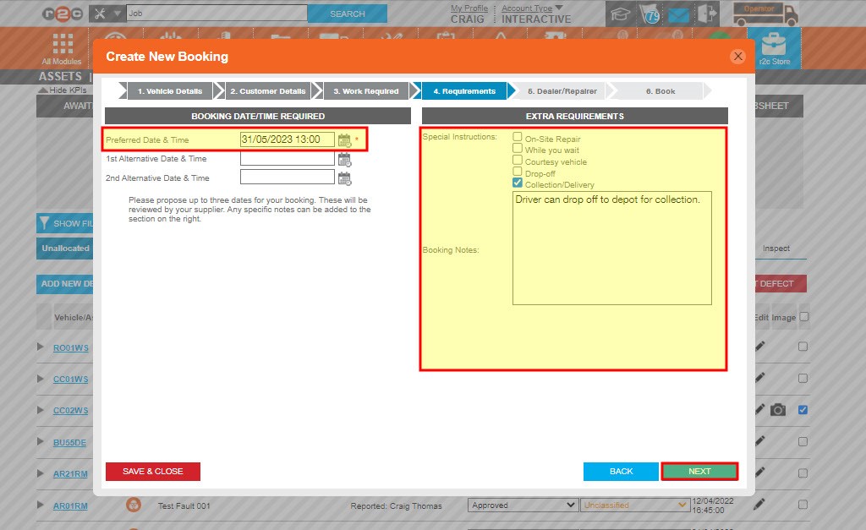Click the envelope messages icon
This screenshot has height=530, width=866.
[678, 13]
